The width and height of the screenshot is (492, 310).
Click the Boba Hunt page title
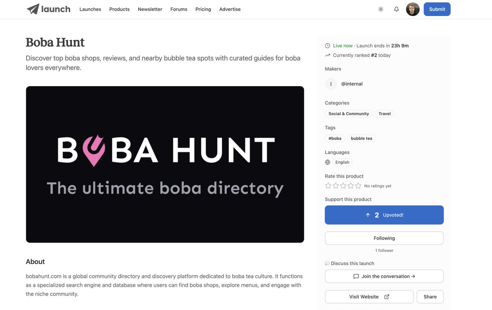point(55,42)
